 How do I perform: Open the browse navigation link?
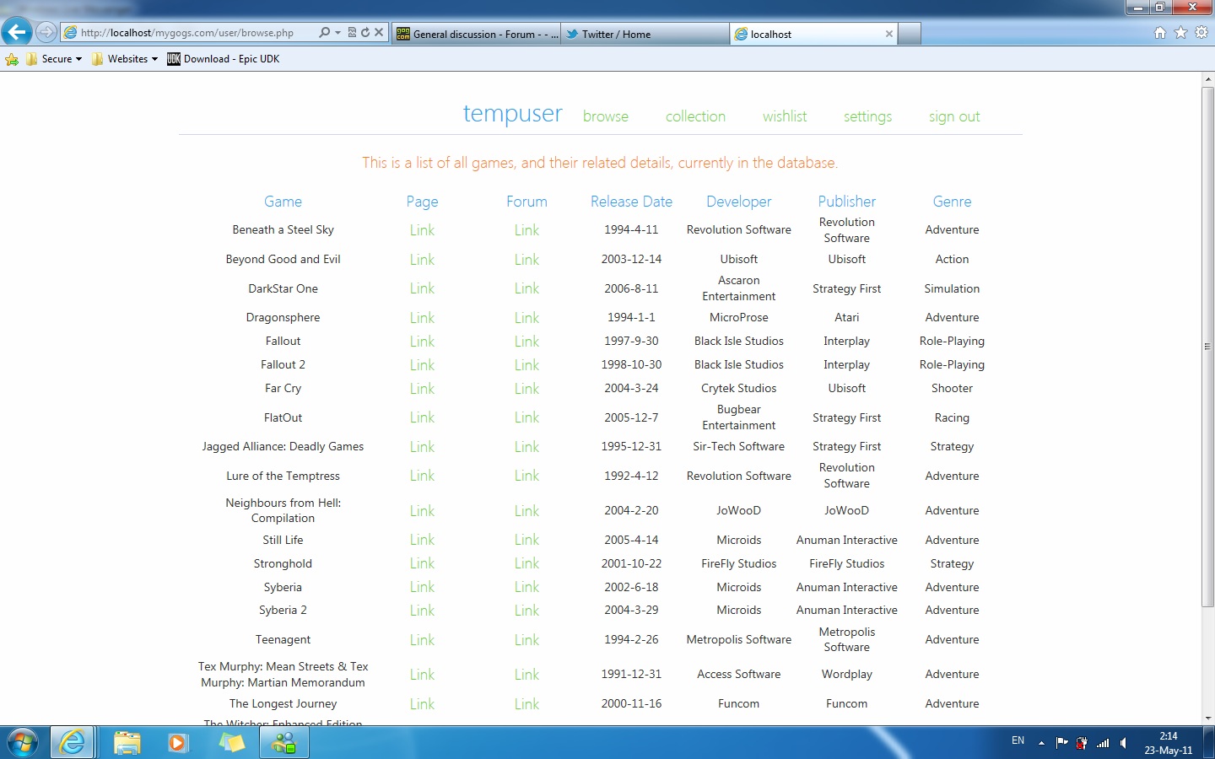[x=606, y=116]
